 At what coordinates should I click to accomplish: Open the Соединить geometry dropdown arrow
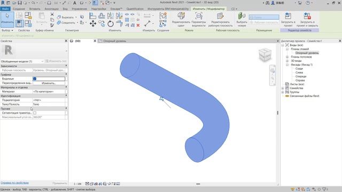tap(77, 22)
